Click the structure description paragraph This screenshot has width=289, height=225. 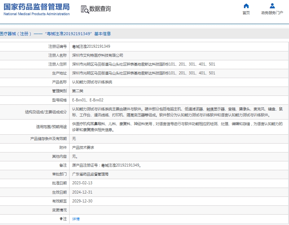pyautogui.click(x=177, y=112)
